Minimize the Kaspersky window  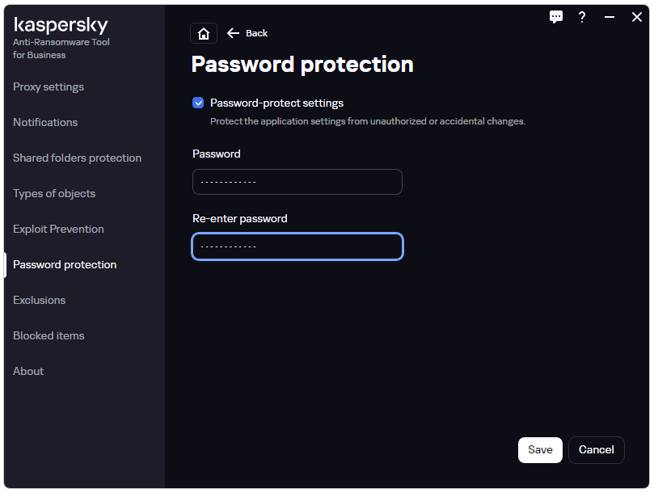610,17
